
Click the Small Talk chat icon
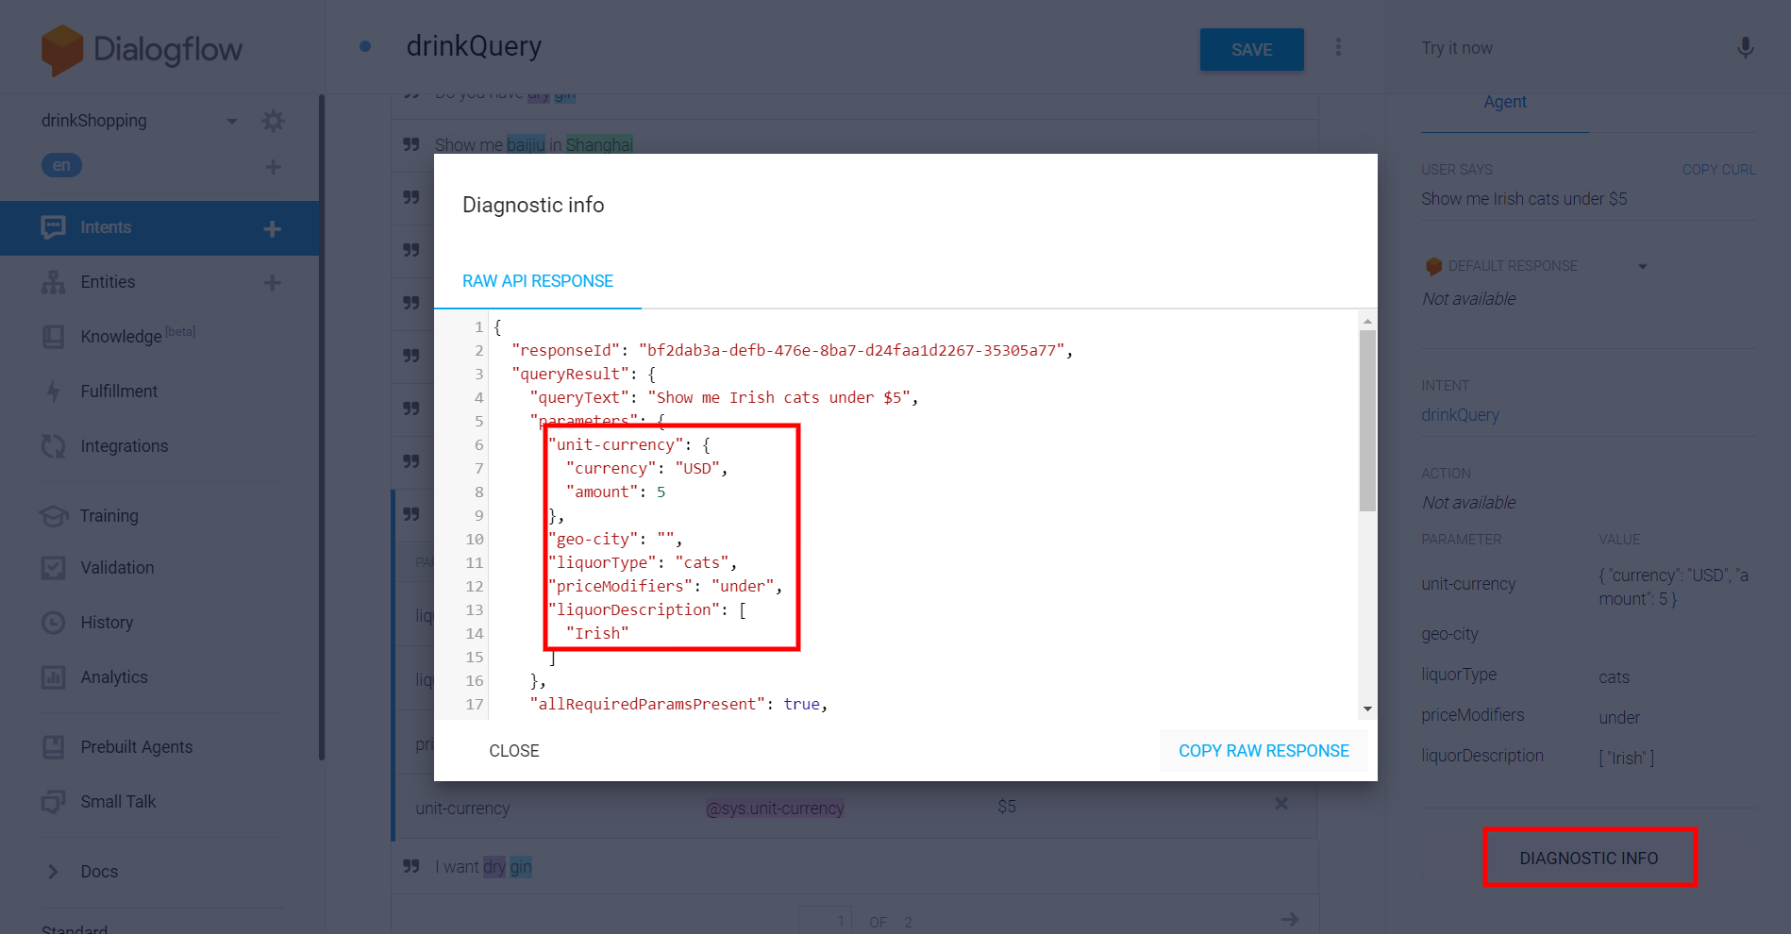pos(54,802)
